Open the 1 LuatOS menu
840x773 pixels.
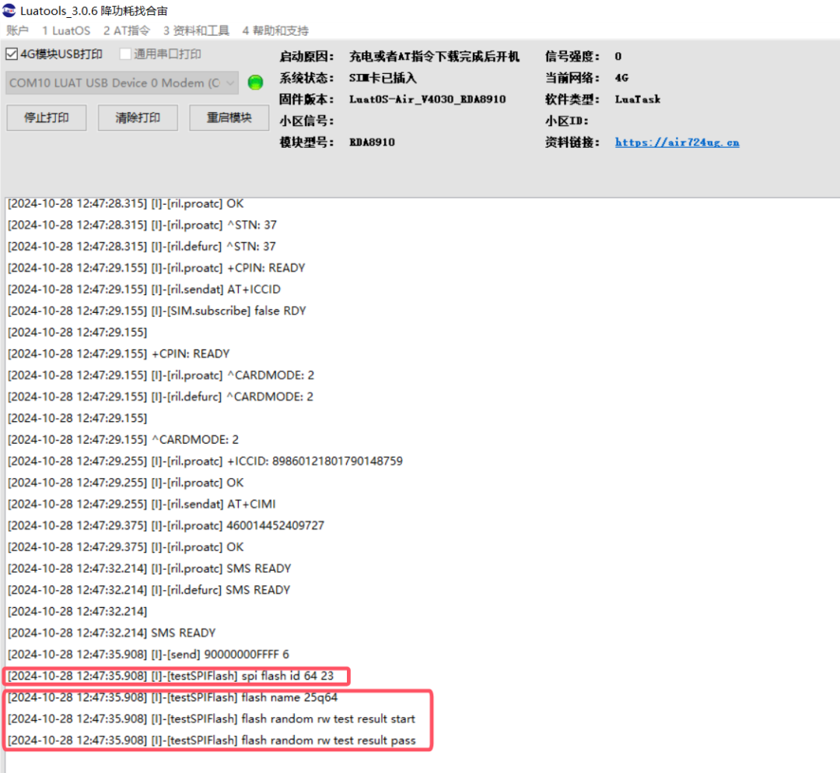66,30
